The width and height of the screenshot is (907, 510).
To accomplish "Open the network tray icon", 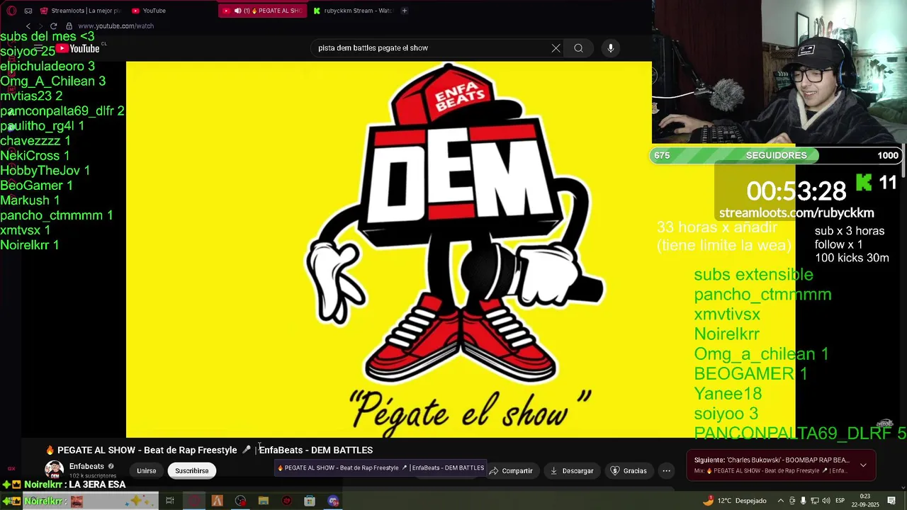I will tap(815, 501).
